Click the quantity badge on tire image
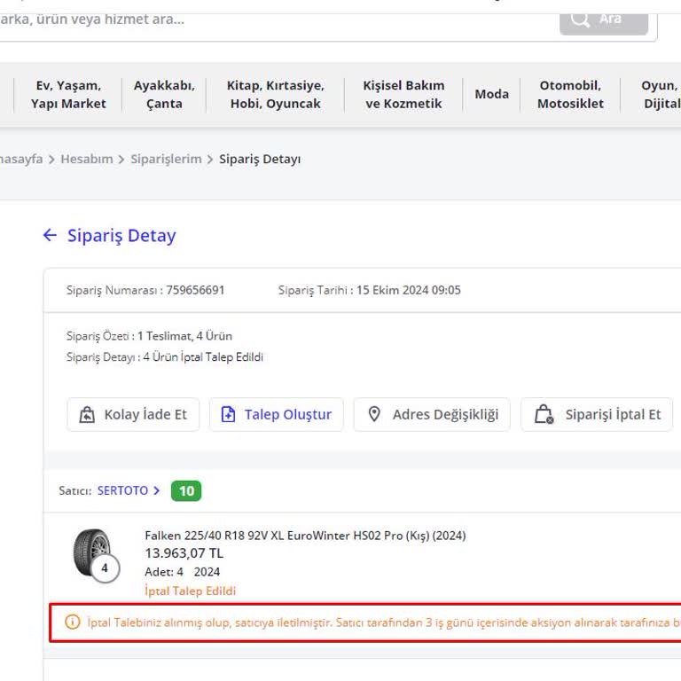This screenshot has width=681, height=681. [x=105, y=568]
